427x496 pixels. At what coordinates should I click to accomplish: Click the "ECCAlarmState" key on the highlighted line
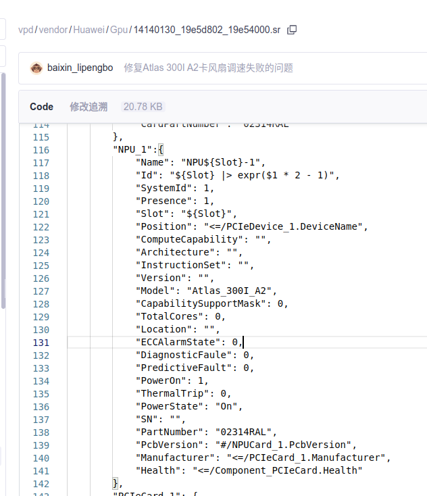(x=177, y=342)
